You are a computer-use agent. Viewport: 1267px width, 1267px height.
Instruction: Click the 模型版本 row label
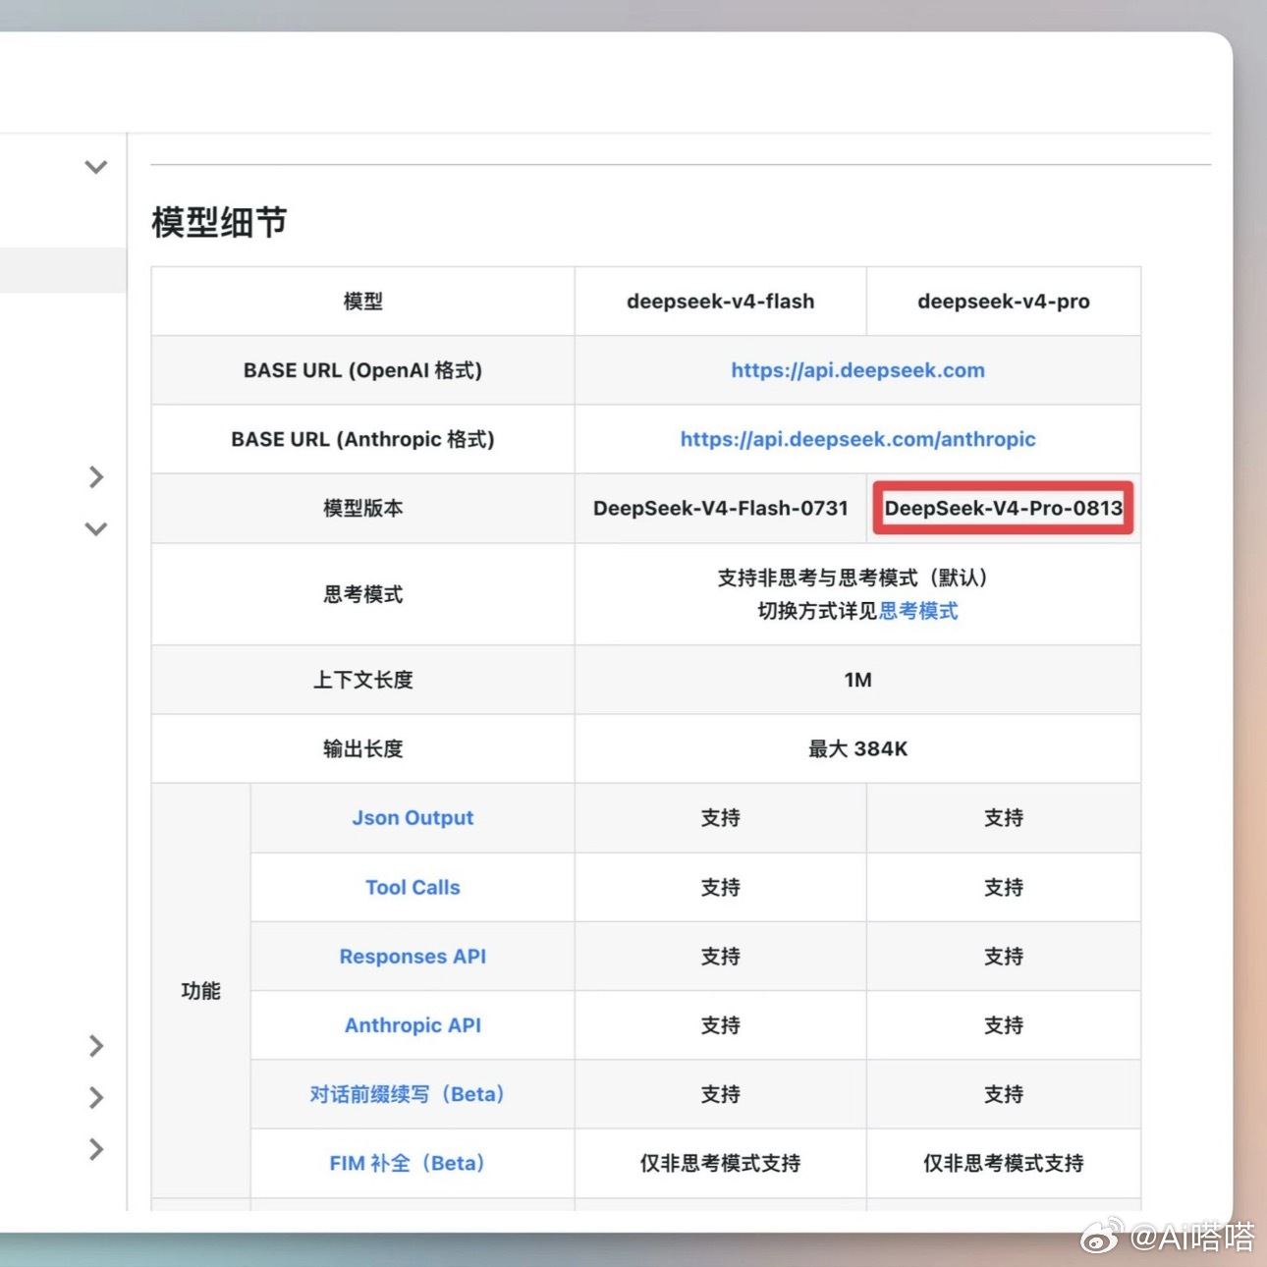362,509
